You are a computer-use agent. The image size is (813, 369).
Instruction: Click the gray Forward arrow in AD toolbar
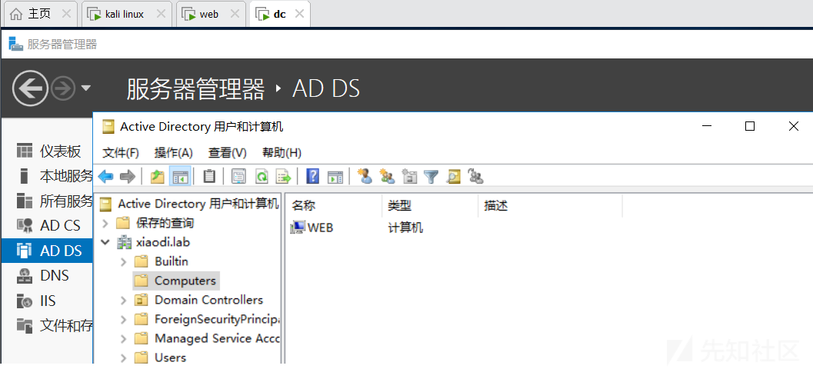tap(127, 177)
